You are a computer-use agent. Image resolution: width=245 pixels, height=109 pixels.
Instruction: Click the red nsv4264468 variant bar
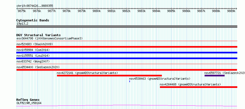pyautogui.click(x=198, y=87)
